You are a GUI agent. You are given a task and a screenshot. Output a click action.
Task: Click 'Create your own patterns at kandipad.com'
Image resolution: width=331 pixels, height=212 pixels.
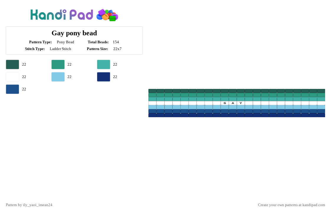(x=292, y=205)
